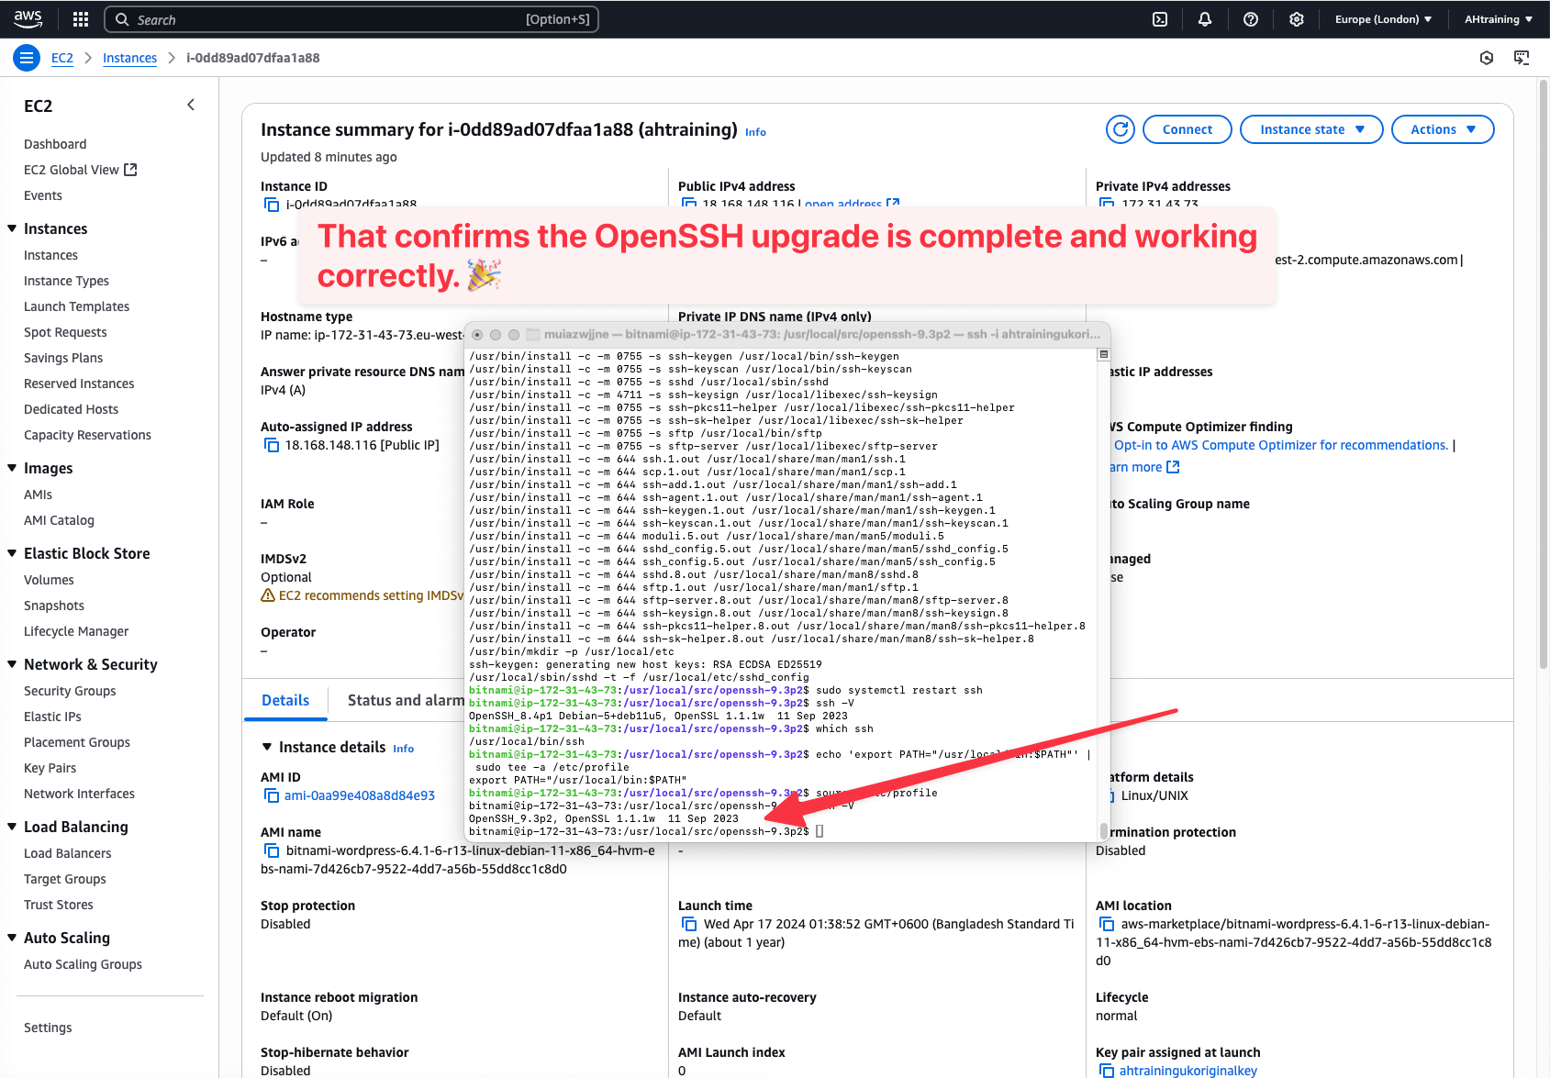This screenshot has width=1550, height=1078.
Task: Collapse the Load Balancing section
Action: click(12, 827)
